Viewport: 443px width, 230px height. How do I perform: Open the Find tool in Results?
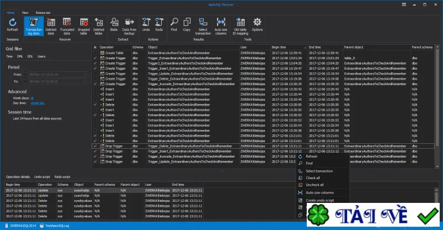(x=174, y=25)
